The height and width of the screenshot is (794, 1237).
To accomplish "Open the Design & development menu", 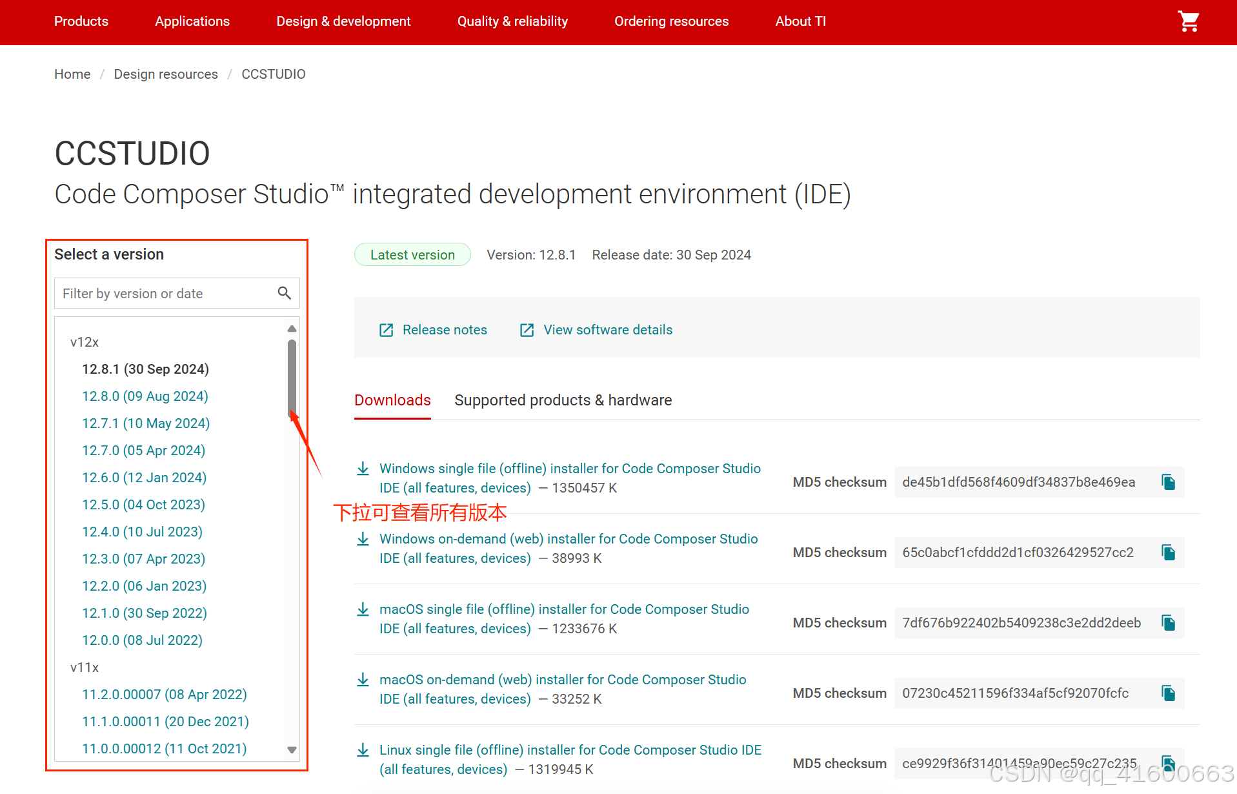I will pyautogui.click(x=343, y=21).
